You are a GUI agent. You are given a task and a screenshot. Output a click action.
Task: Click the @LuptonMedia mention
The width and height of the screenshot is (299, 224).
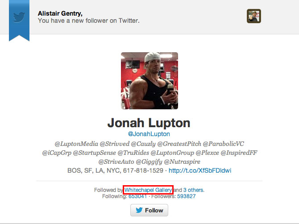[76, 144]
